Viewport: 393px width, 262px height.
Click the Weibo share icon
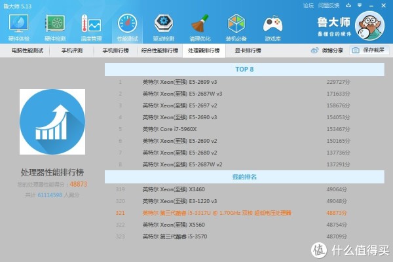tap(314, 50)
